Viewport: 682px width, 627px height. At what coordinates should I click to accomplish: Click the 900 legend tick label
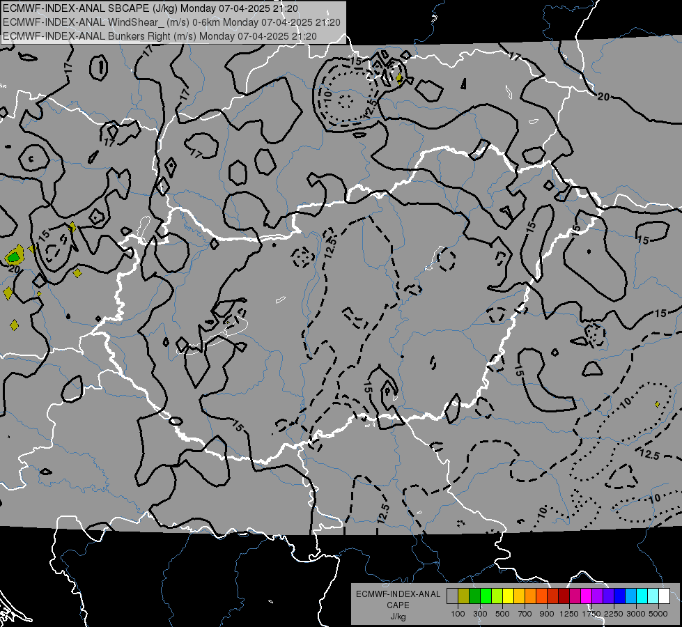(547, 614)
